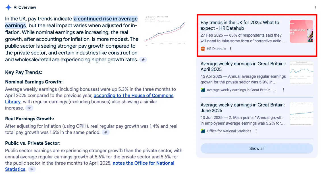Image resolution: width=322 pixels, height=174 pixels.
Task: Click the link chip after Real Earnings Growth text
Action: pyautogui.click(x=106, y=132)
